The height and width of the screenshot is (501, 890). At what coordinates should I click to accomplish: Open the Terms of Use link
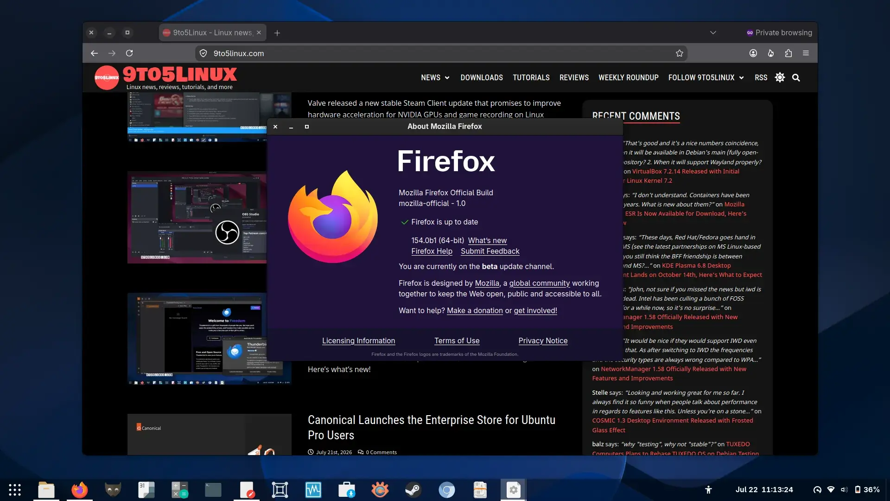coord(457,340)
